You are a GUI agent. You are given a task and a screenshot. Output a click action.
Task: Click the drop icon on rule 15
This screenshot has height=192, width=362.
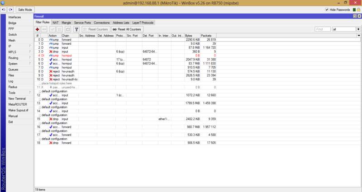[51, 119]
